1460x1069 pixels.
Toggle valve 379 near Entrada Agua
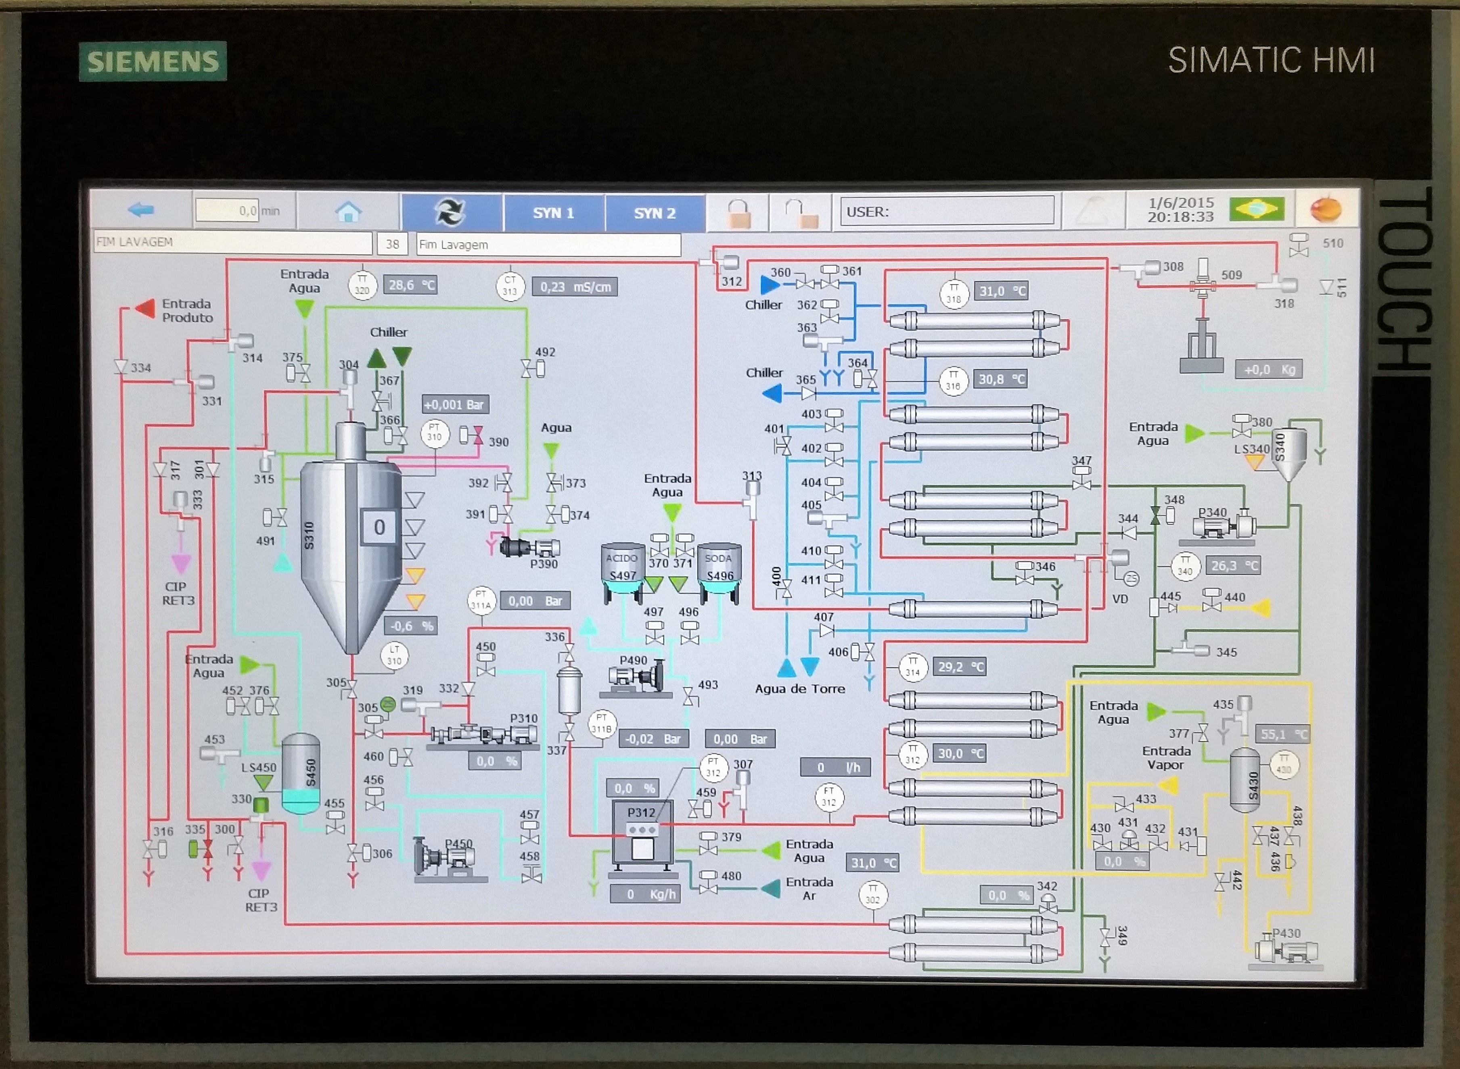(709, 843)
